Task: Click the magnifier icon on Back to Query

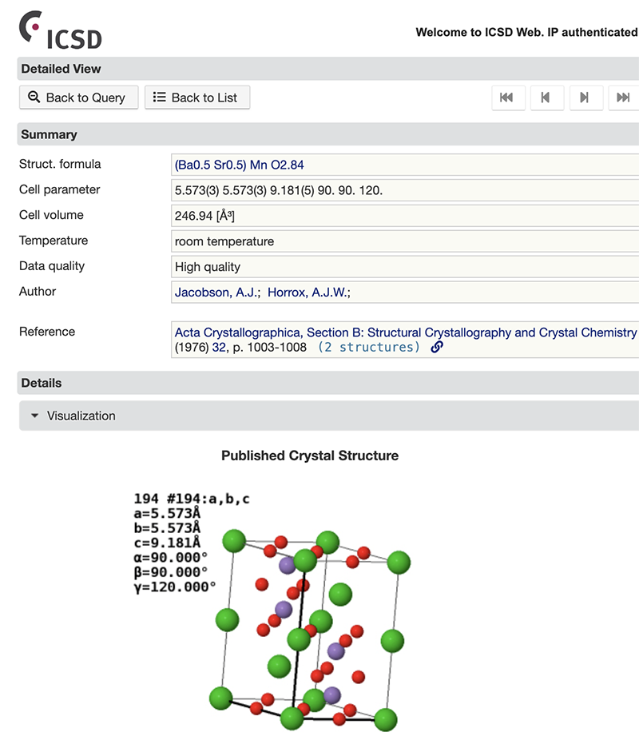Action: pos(34,97)
